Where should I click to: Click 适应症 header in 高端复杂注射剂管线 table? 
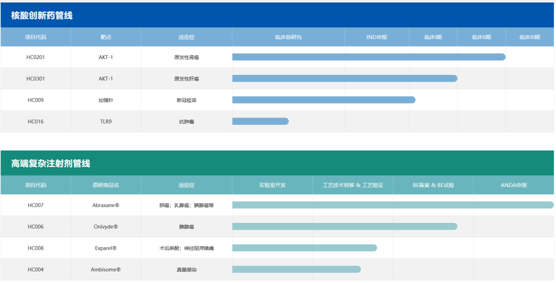(x=186, y=185)
